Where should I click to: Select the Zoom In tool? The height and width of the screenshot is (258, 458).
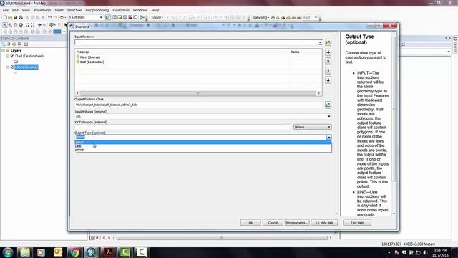tap(5, 25)
